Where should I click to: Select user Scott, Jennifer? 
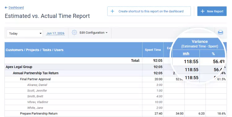pos(37,91)
